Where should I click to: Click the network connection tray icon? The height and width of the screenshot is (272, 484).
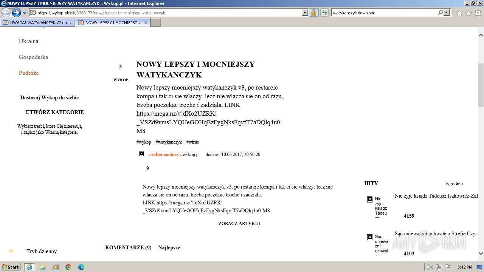tap(439, 267)
